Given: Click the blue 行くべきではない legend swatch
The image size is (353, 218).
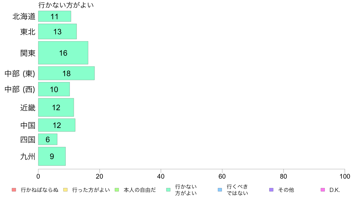Looking at the screenshot, I should [220, 190].
